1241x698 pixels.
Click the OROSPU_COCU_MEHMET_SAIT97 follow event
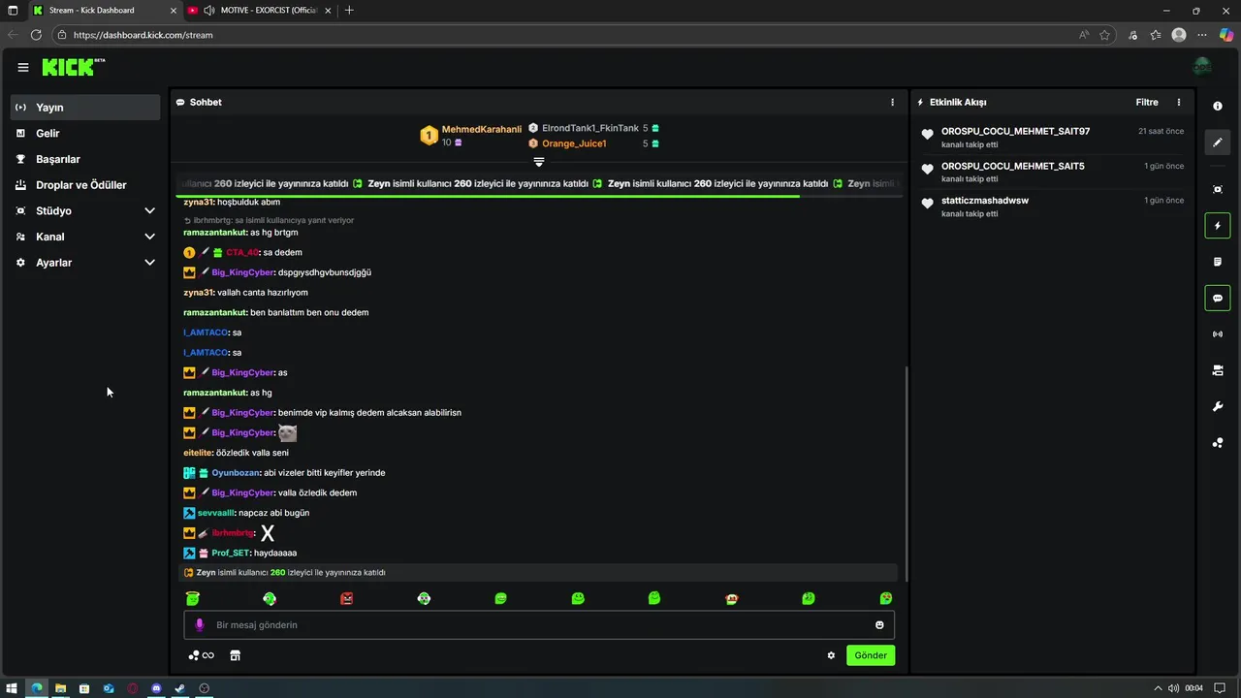(x=1055, y=137)
